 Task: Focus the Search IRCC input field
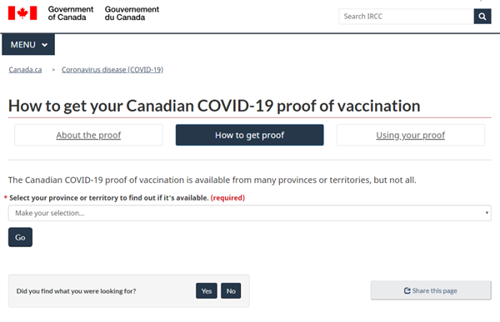pyautogui.click(x=407, y=17)
